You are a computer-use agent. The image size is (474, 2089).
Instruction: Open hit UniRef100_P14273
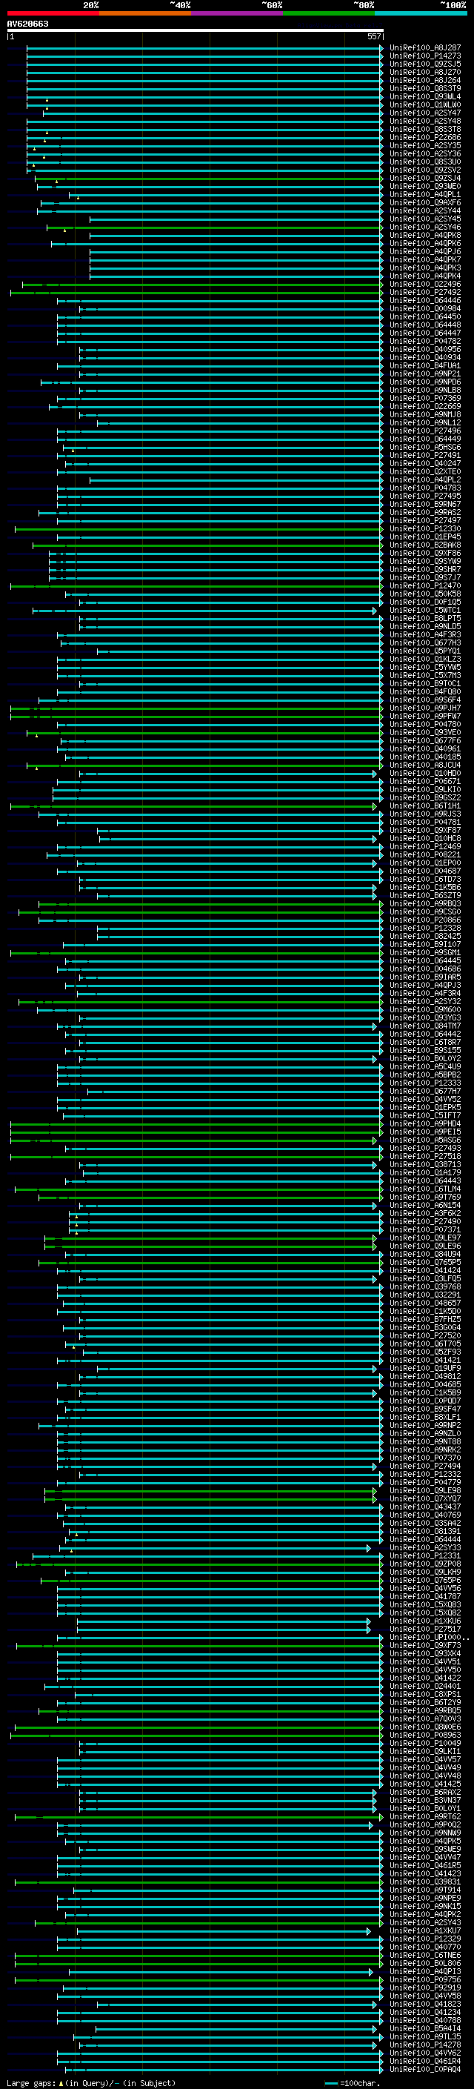pos(424,56)
